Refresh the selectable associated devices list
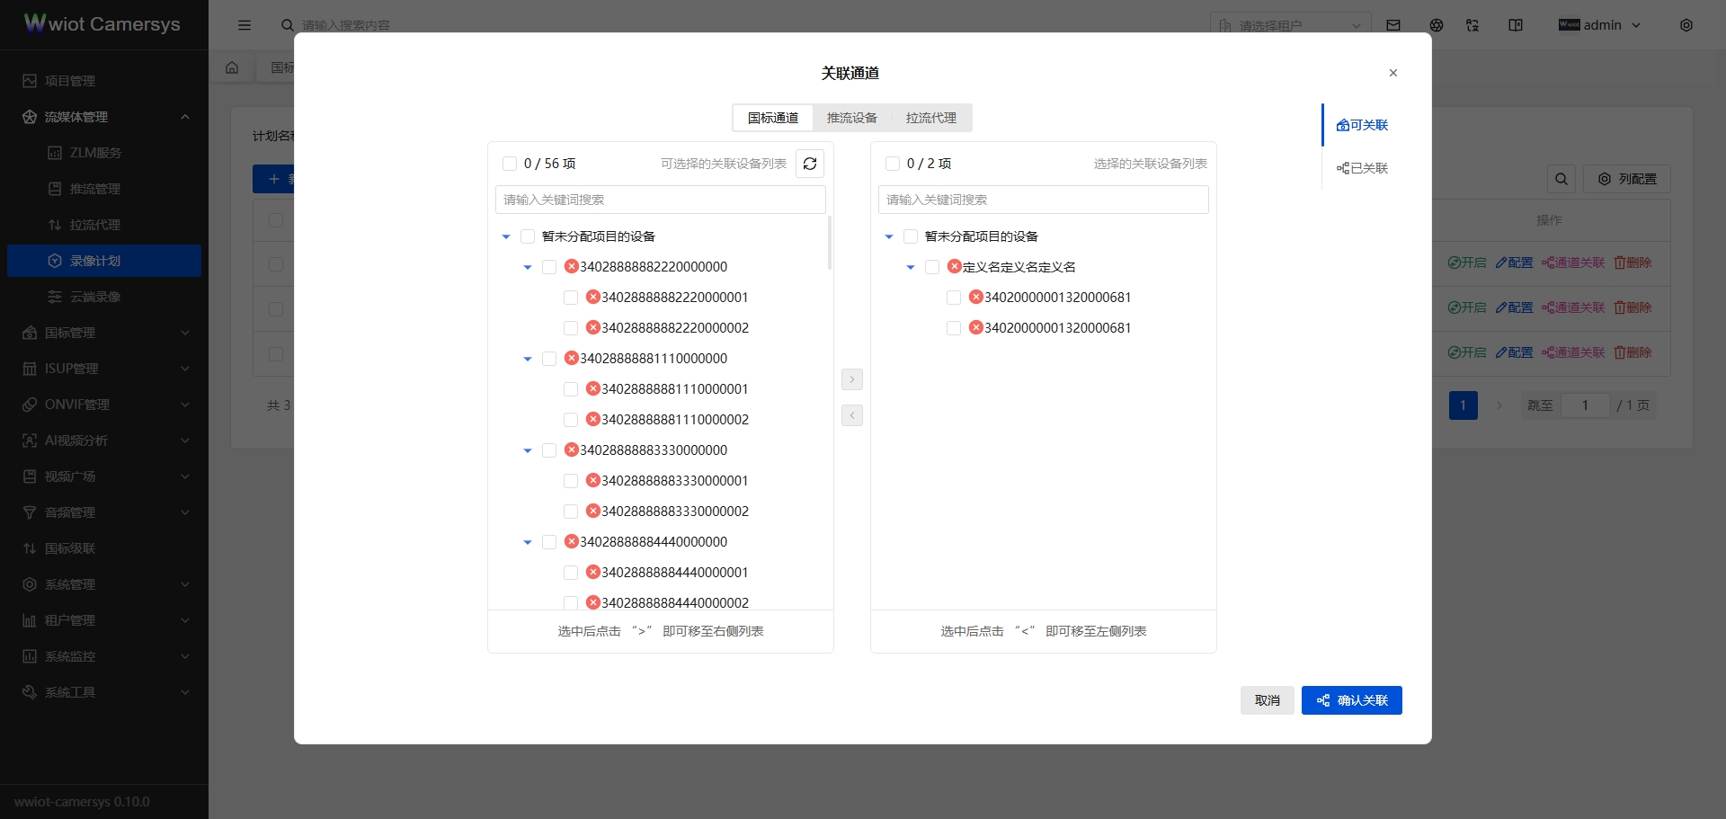1726x819 pixels. [809, 164]
